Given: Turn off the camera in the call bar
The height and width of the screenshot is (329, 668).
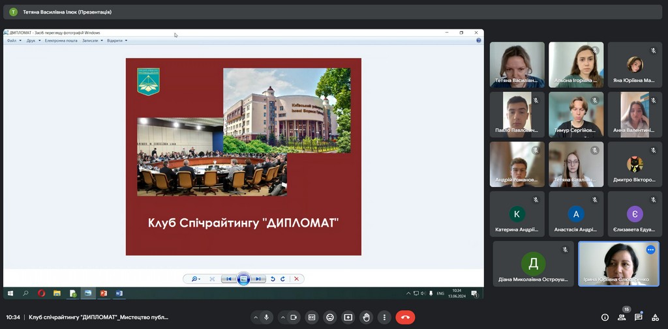Looking at the screenshot, I should point(294,317).
